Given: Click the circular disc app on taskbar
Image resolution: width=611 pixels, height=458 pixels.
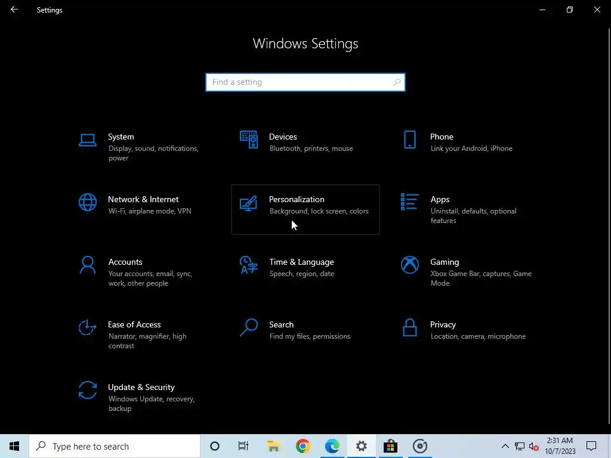Looking at the screenshot, I should coord(419,446).
